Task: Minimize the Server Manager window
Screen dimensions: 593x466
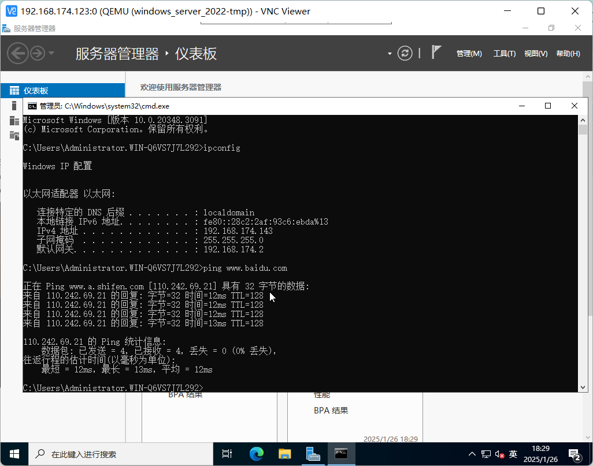Action: [525, 28]
